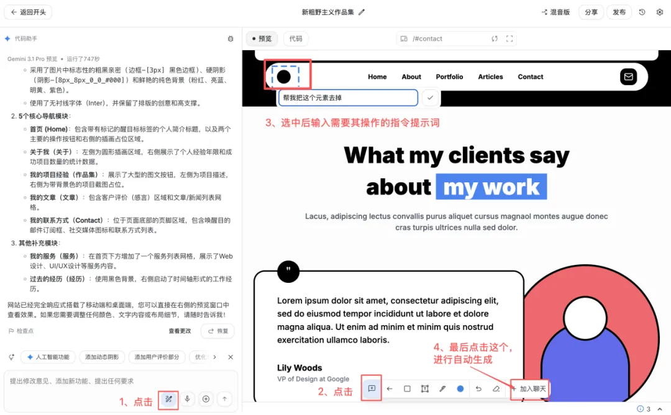Viewport: 671px width, 415px height.
Task: Dismiss suggestion chips with X
Action: pyautogui.click(x=231, y=357)
